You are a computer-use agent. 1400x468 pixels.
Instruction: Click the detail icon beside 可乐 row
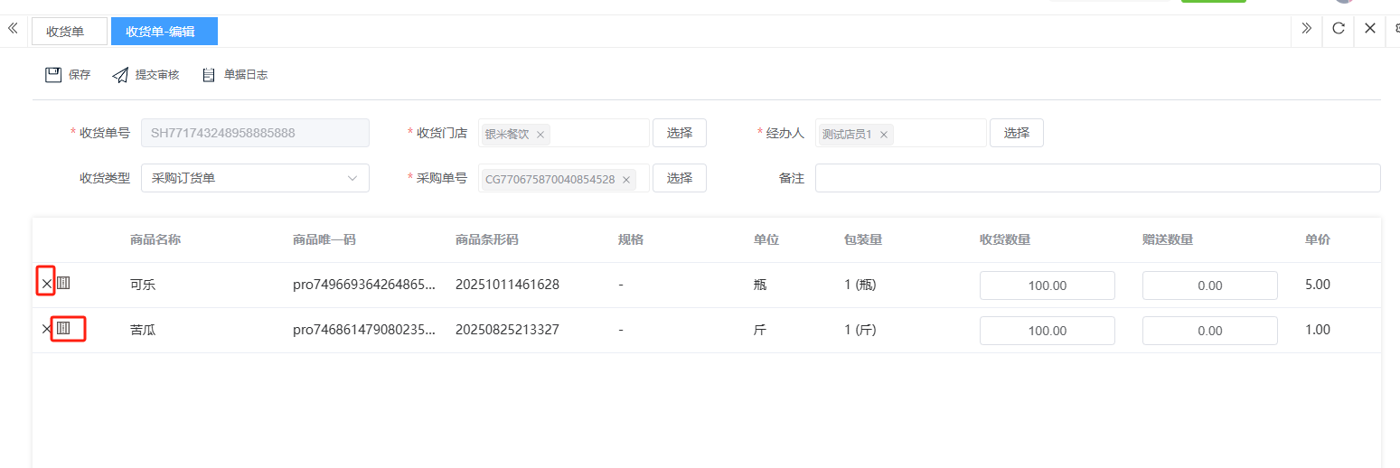click(63, 284)
